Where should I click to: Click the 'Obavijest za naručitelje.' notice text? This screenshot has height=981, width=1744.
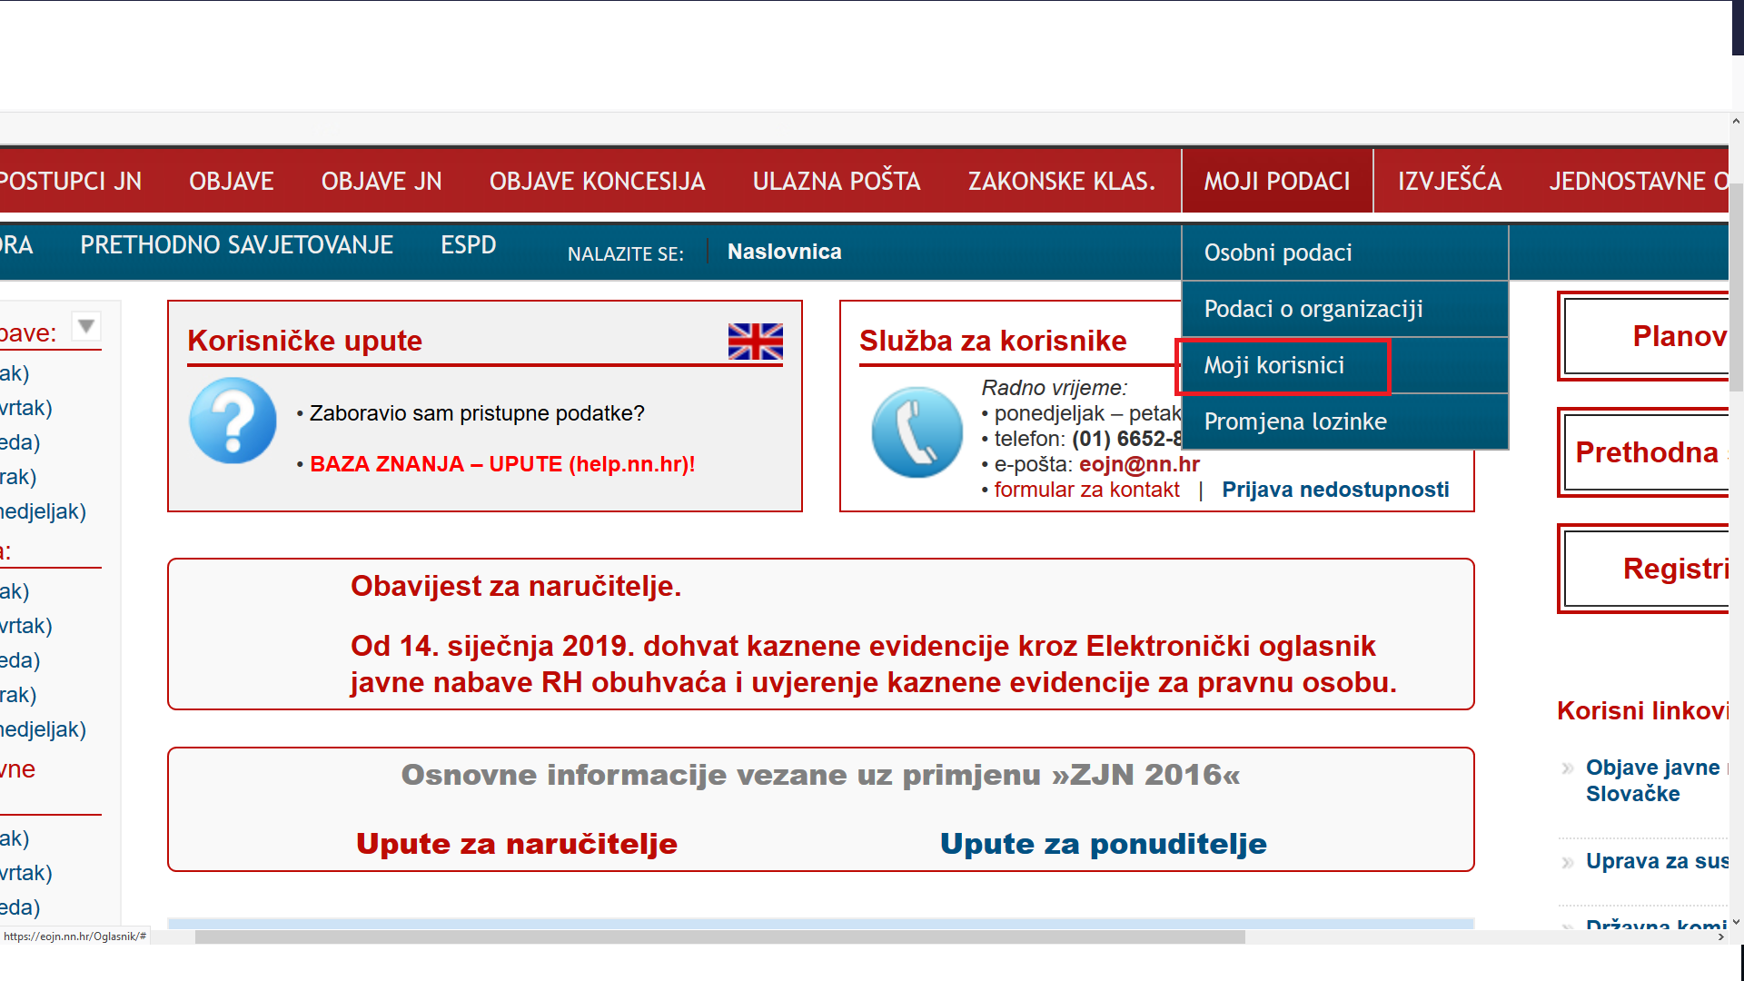pos(516,586)
